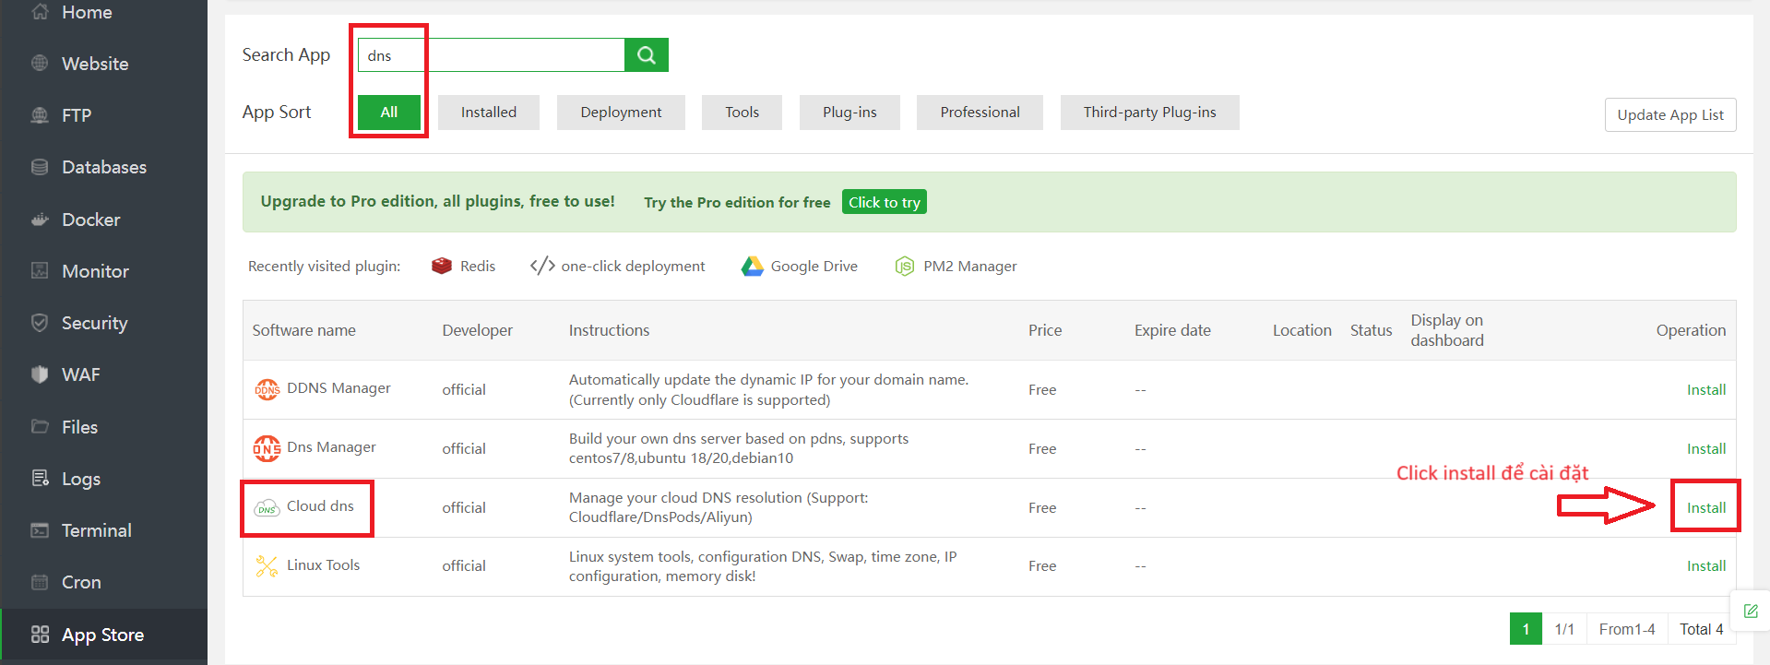The image size is (1770, 665).
Task: Install the Dns Manager plugin
Action: [x=1705, y=448]
